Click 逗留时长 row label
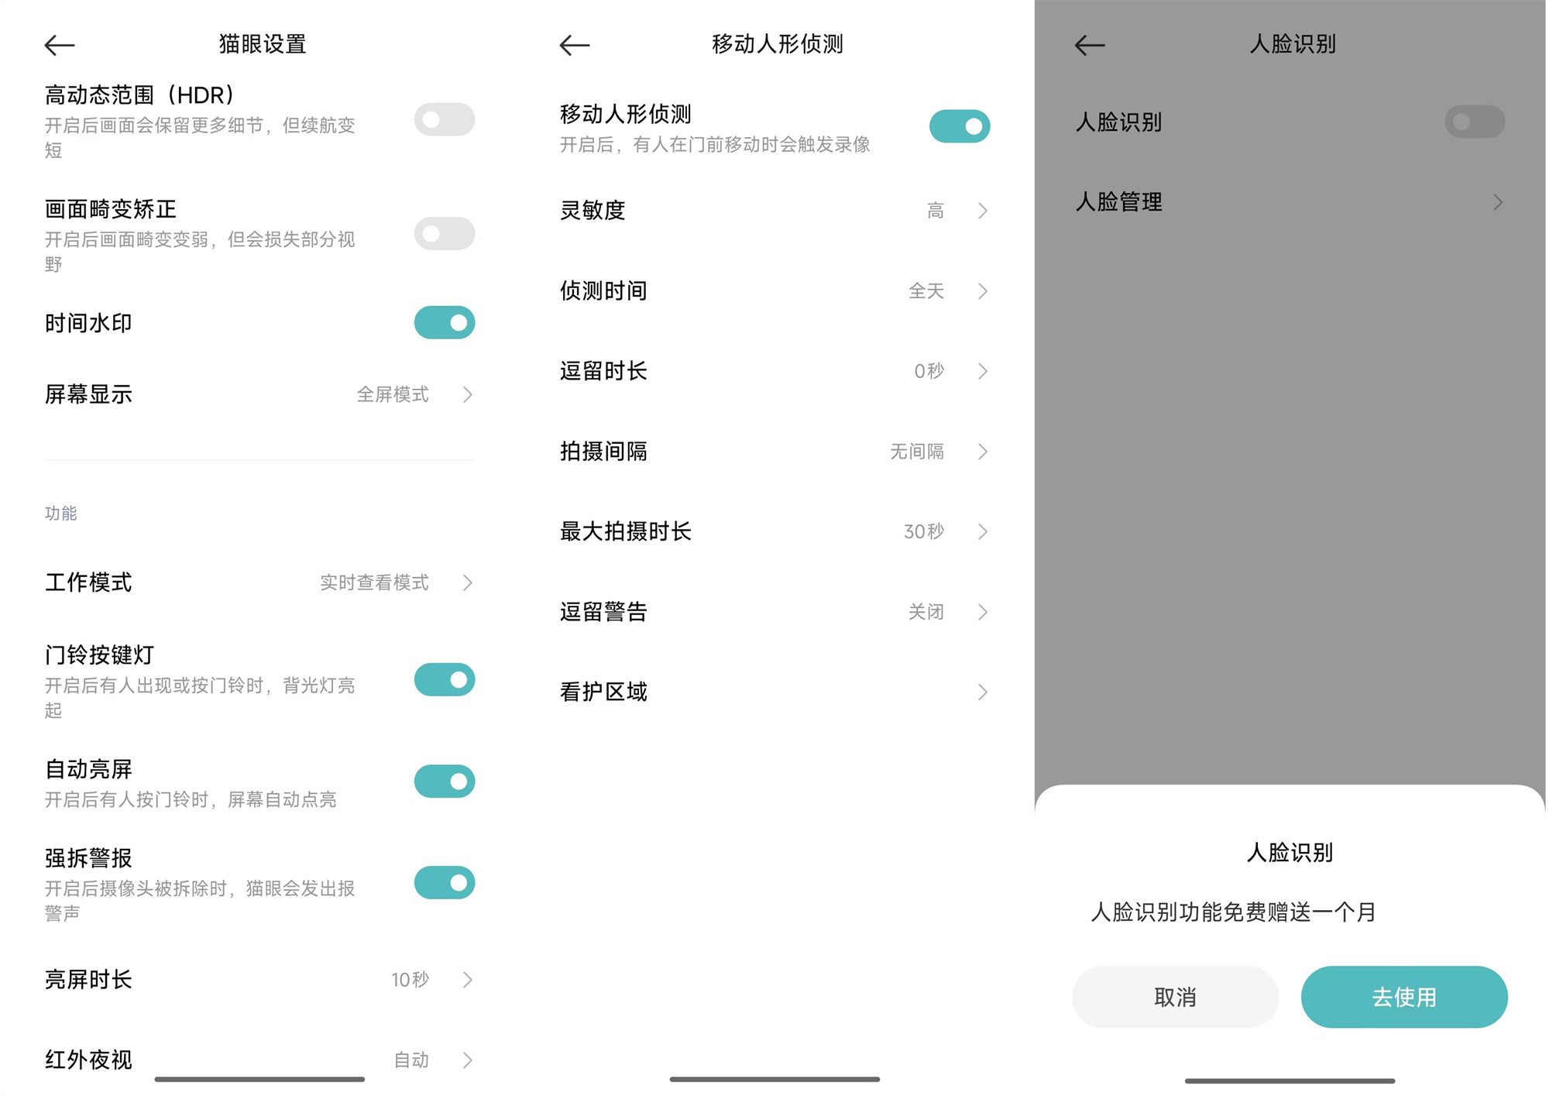The width and height of the screenshot is (1549, 1096). (603, 371)
